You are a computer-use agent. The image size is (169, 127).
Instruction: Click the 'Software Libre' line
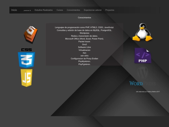pyautogui.click(x=84, y=47)
